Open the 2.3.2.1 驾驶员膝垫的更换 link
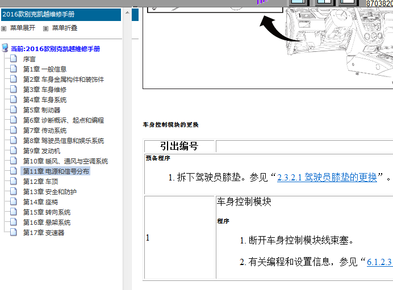393x290 pixels. click(327, 177)
